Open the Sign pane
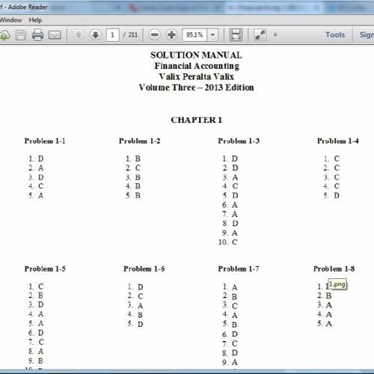 click(x=367, y=34)
